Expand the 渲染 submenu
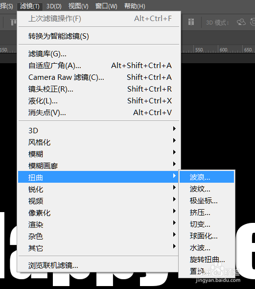This screenshot has width=255, height=289. (99, 225)
